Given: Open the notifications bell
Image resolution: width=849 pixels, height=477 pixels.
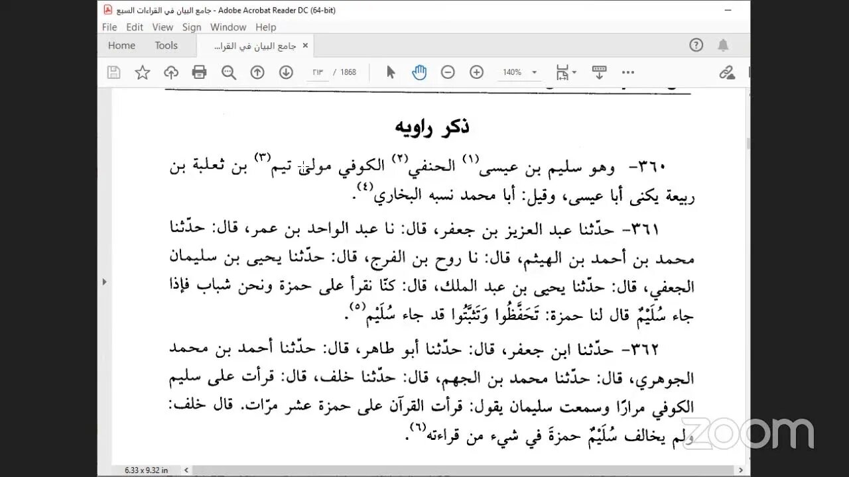Looking at the screenshot, I should tap(723, 45).
